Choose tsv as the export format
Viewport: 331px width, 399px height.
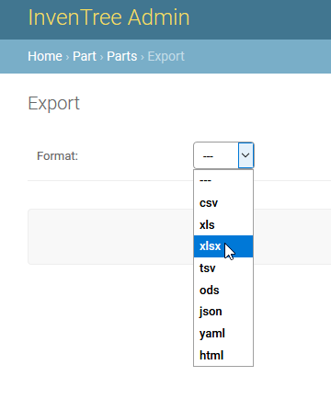(223, 268)
